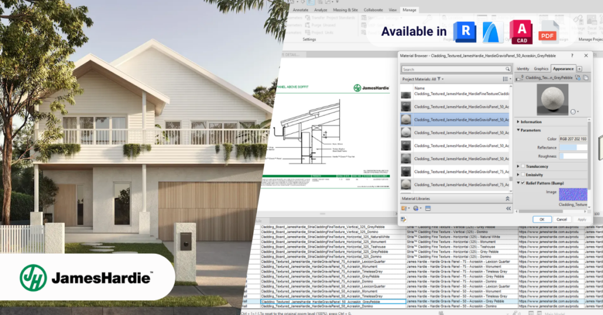Click the Color RGB 207 202 193 field
Image resolution: width=603 pixels, height=315 pixels.
pos(573,139)
